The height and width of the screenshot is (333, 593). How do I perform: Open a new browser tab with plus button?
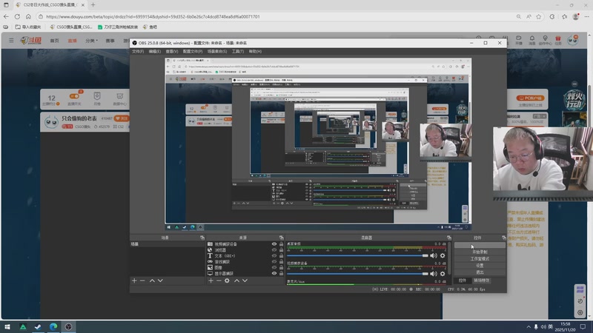point(93,5)
